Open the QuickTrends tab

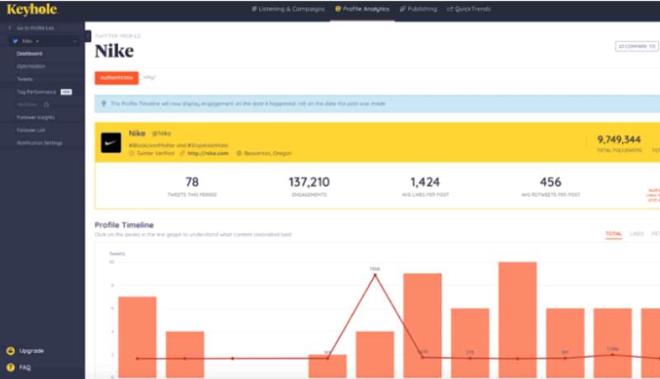click(x=469, y=9)
